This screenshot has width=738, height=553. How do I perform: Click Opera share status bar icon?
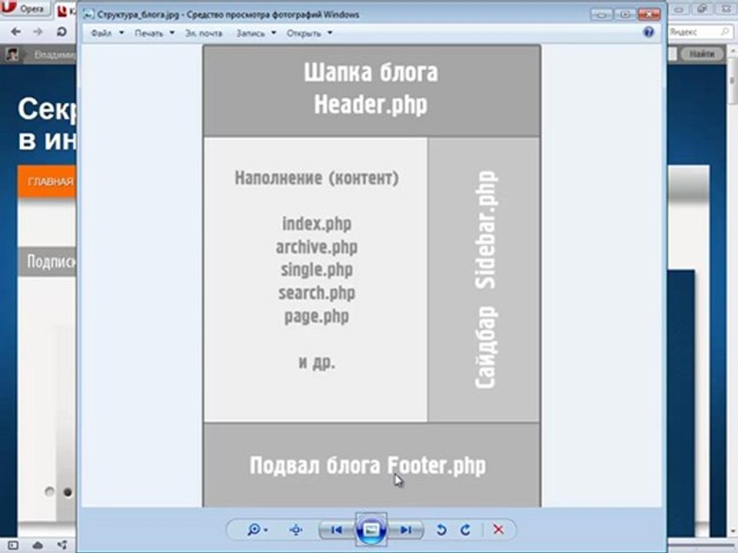point(62,545)
